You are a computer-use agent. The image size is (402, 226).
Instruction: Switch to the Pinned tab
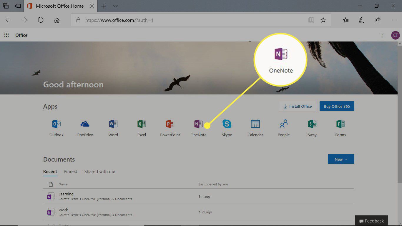[x=70, y=172]
